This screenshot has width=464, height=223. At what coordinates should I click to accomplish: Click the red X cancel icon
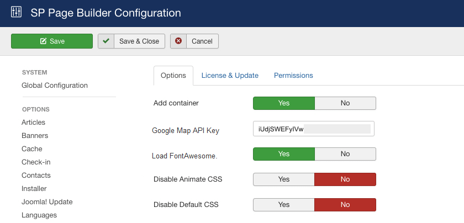(178, 41)
